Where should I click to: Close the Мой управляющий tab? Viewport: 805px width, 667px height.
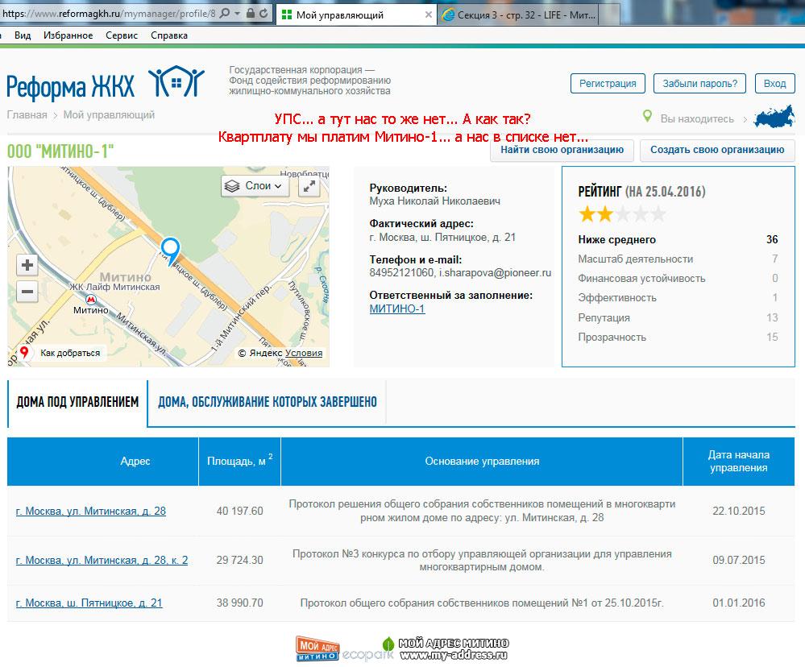(428, 14)
